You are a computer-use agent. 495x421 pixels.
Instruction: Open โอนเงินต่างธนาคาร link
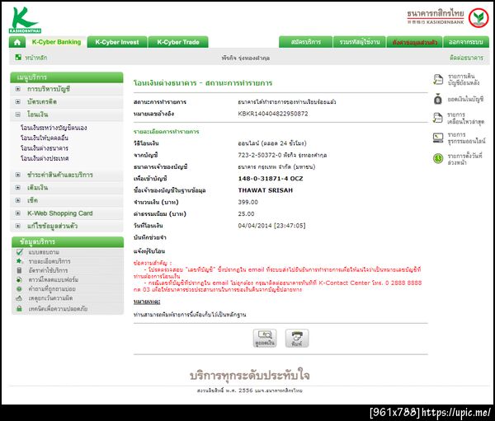(45, 148)
